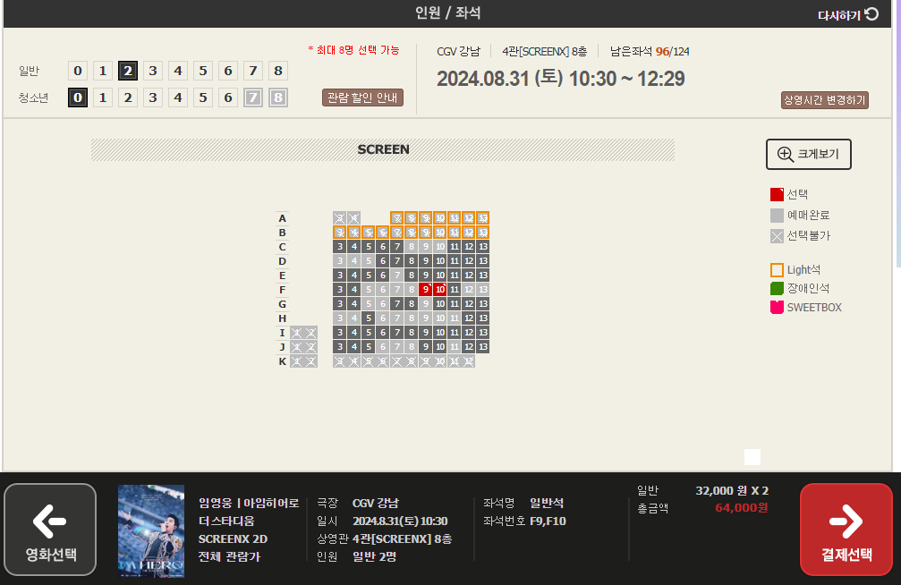Proceed with the 결제선택 arrow button

pos(846,530)
